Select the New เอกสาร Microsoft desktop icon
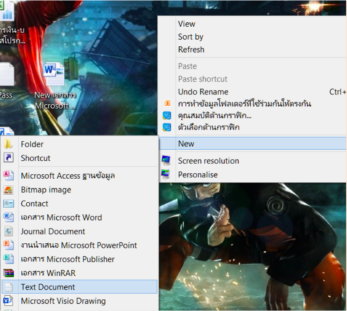This screenshot has height=311, width=347. pyautogui.click(x=54, y=86)
